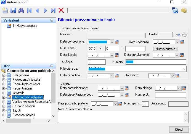
Task: Open the Word ODT document icon
Action: (175, 10)
